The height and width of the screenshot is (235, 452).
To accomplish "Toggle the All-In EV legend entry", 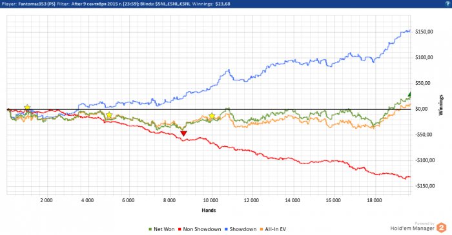I will pyautogui.click(x=273, y=229).
